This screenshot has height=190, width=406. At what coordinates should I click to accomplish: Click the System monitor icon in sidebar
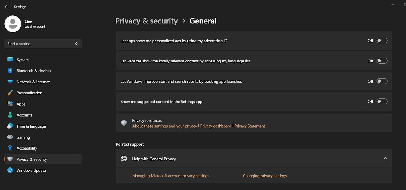click(x=10, y=60)
